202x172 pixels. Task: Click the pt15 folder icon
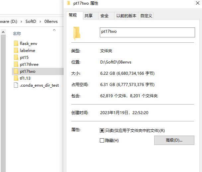click(x=16, y=57)
